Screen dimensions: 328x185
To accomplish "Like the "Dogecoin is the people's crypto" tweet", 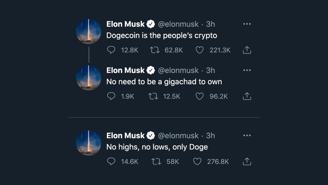I will (x=199, y=50).
